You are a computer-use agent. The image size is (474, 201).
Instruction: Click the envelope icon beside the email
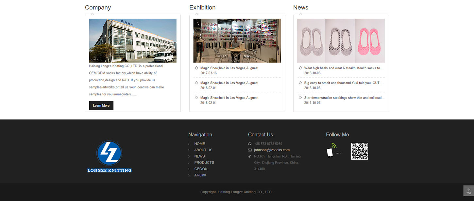[x=250, y=150]
